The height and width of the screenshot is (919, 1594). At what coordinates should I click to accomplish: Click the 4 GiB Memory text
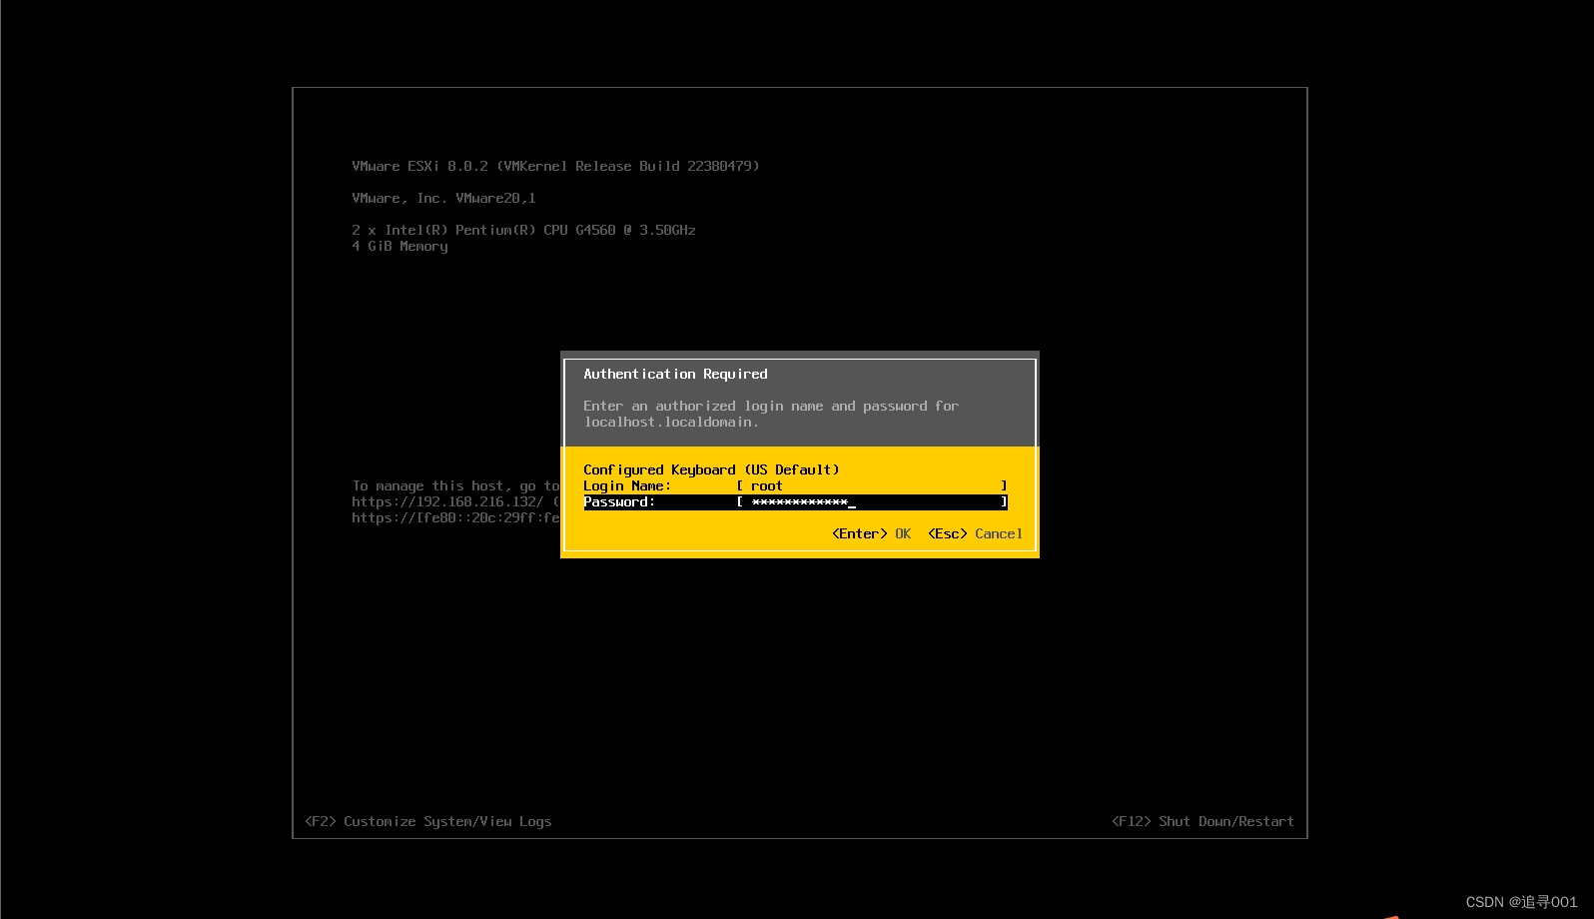click(x=399, y=247)
